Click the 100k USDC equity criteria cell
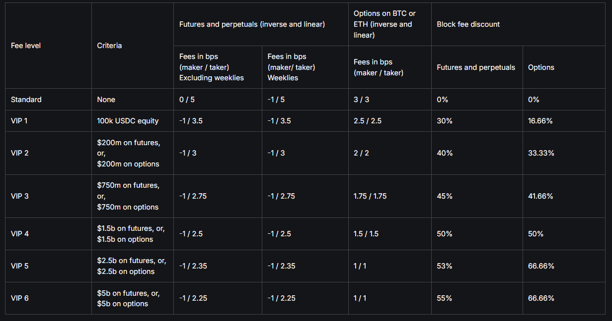The height and width of the screenshot is (321, 612). point(128,121)
